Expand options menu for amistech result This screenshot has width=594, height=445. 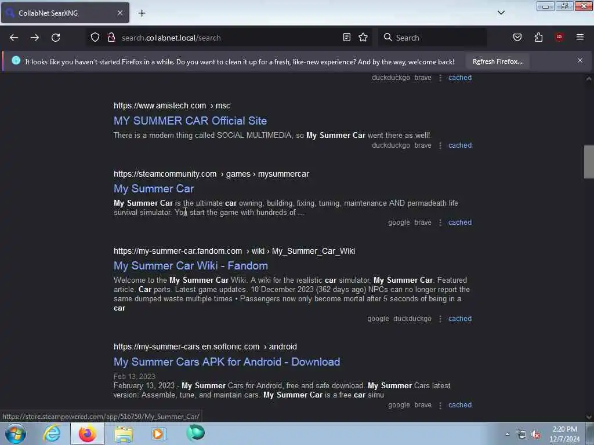[x=440, y=145]
